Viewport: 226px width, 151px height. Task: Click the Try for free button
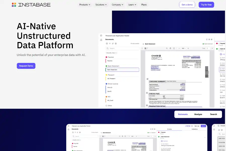206,5
